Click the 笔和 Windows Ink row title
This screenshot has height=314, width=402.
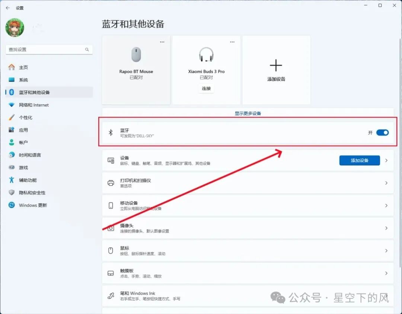click(x=137, y=293)
